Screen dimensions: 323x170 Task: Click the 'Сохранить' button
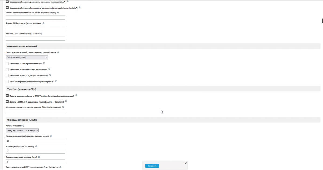coord(152,166)
